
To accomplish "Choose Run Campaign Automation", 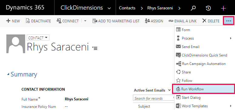I will [205, 64].
